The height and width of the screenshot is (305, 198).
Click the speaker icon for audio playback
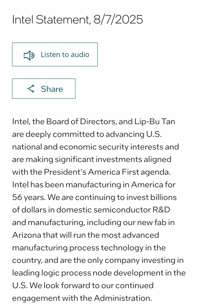[x=29, y=55]
